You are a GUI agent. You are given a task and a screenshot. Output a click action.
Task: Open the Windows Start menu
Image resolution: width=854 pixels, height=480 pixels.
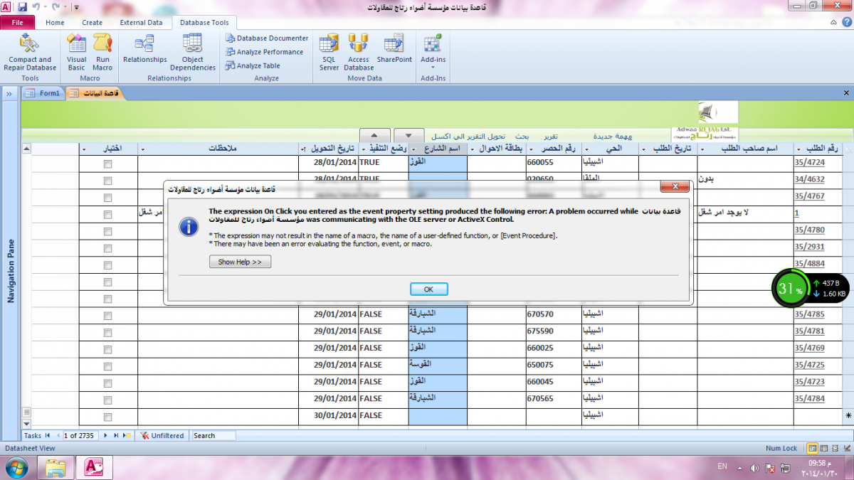16,467
